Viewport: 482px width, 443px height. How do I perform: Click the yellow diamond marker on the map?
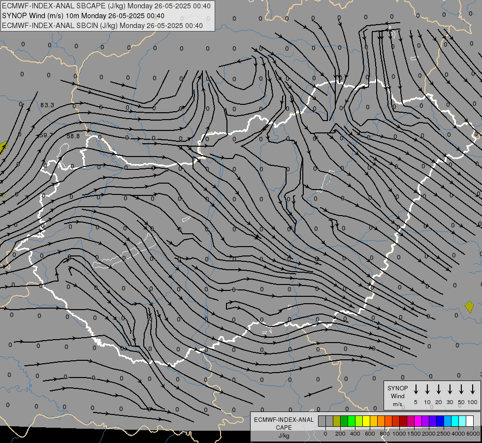[469, 307]
